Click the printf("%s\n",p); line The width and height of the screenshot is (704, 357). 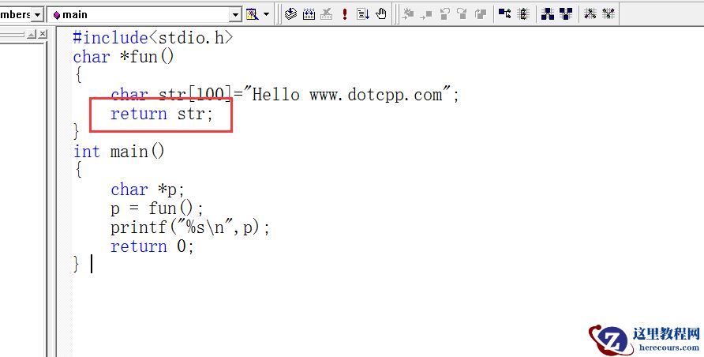(x=190, y=227)
